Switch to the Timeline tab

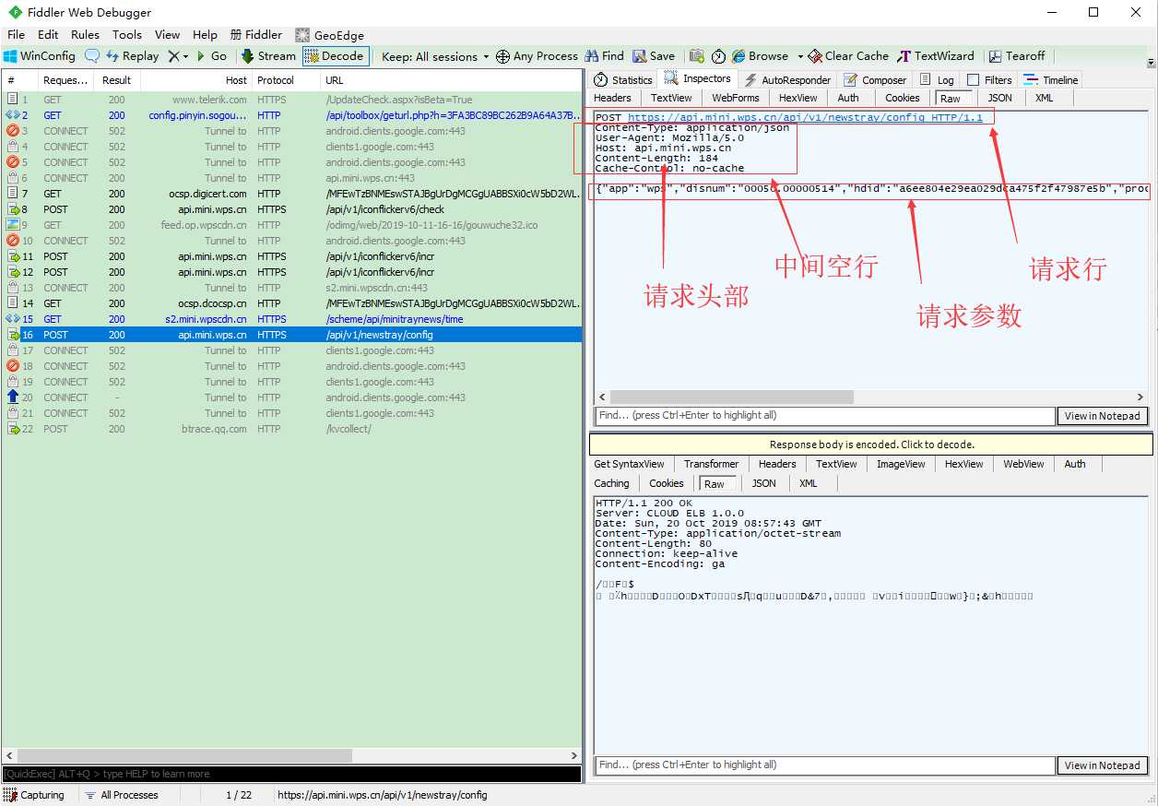click(1051, 80)
